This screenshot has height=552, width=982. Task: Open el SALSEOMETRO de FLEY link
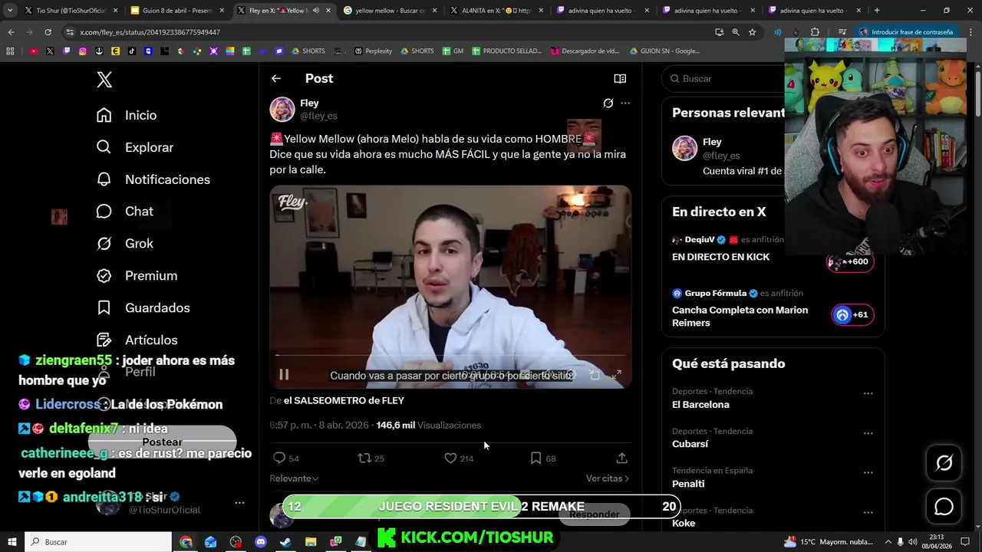click(x=344, y=400)
